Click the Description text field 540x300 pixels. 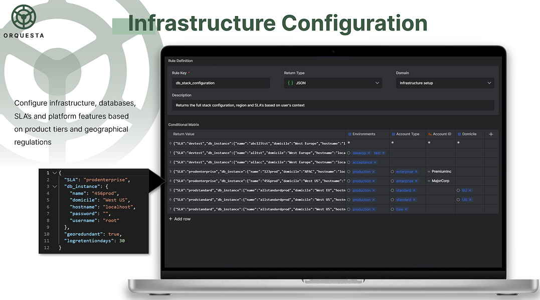click(333, 105)
